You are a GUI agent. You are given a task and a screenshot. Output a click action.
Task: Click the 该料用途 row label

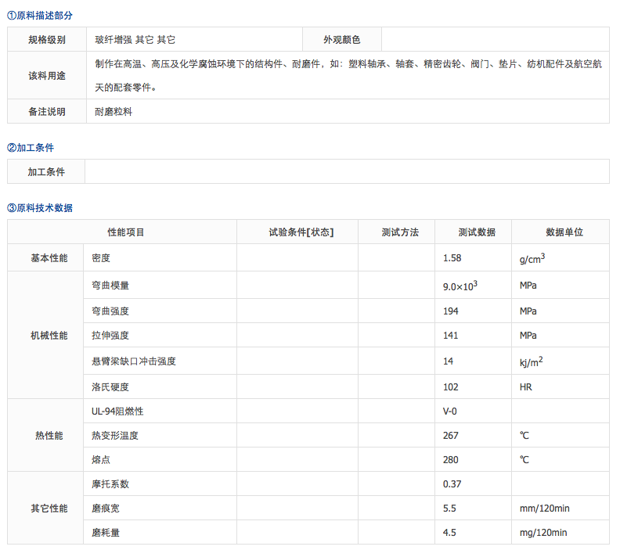(x=47, y=76)
